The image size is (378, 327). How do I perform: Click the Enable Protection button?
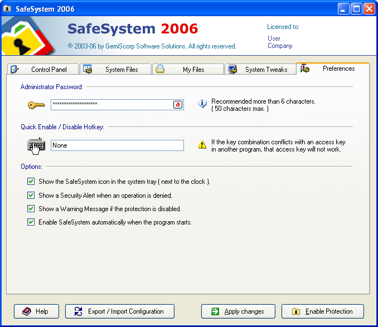(323, 311)
